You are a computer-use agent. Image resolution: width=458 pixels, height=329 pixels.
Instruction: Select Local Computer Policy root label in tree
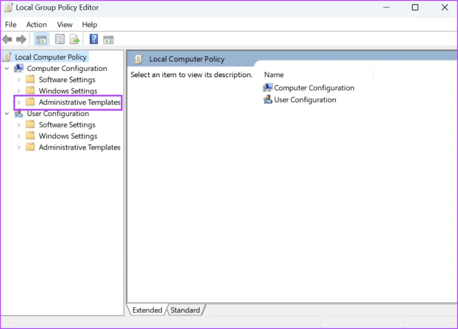coord(51,57)
